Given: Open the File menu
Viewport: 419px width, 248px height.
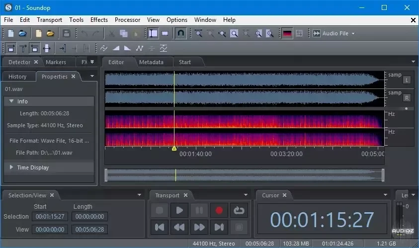Looking at the screenshot, I should pos(8,20).
